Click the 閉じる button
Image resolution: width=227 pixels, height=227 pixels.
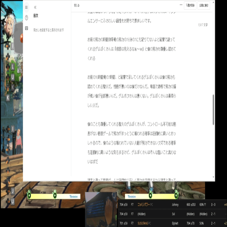(76, 6)
